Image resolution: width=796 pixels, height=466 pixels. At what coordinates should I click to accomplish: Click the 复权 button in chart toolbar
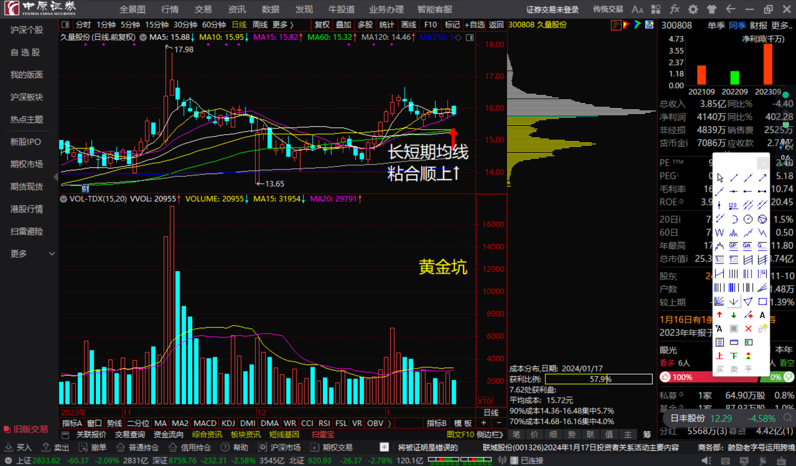[x=322, y=25]
